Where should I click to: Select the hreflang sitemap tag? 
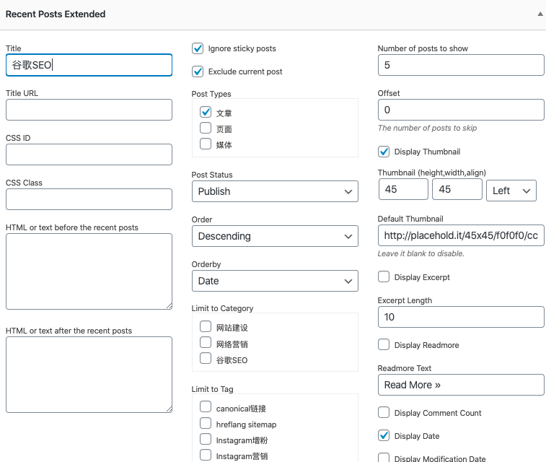point(206,423)
